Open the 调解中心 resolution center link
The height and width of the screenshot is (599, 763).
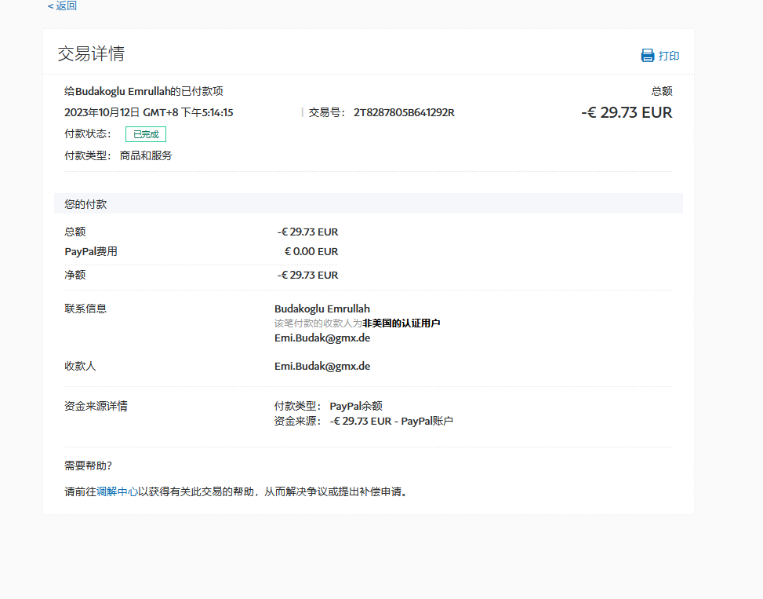coord(117,492)
